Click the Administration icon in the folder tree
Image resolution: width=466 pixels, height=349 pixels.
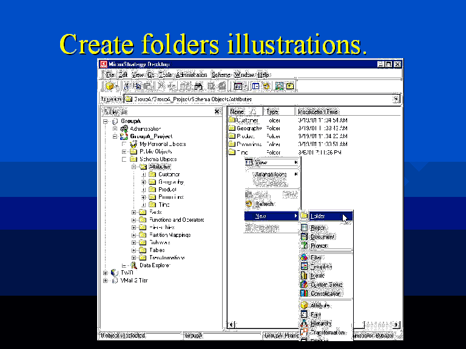(124, 128)
